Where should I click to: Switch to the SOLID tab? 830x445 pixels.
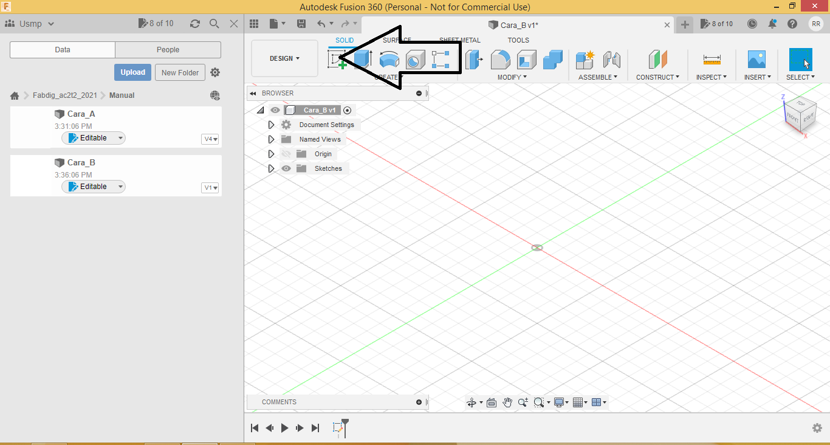pos(345,40)
